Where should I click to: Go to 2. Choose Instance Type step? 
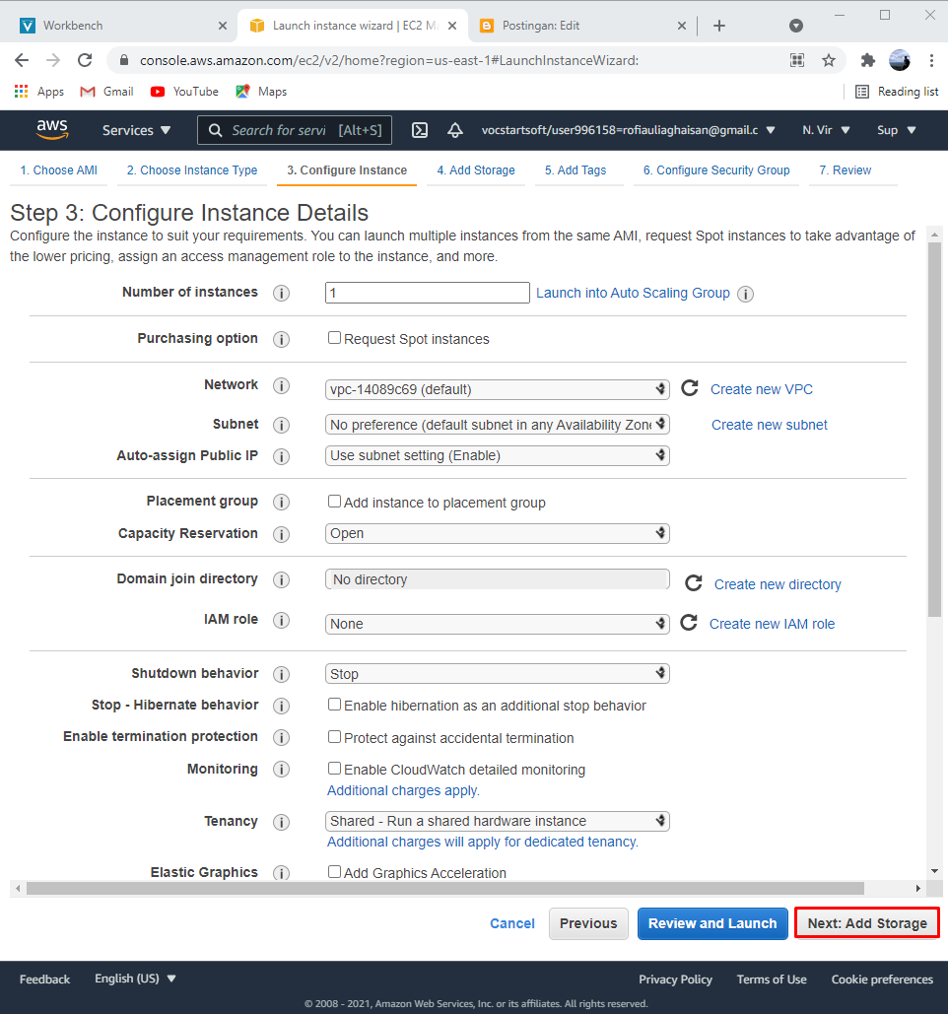tap(192, 170)
